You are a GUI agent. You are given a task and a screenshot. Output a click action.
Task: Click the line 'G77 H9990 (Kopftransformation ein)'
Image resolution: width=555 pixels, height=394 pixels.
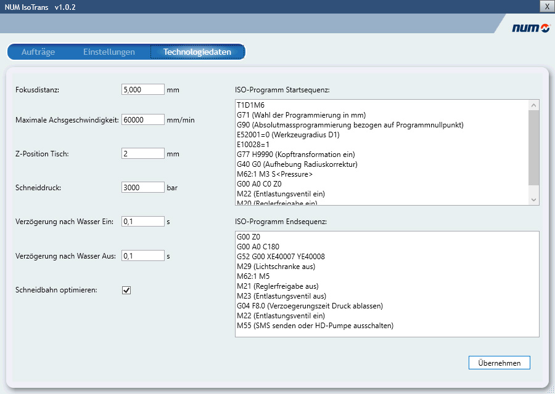click(296, 155)
